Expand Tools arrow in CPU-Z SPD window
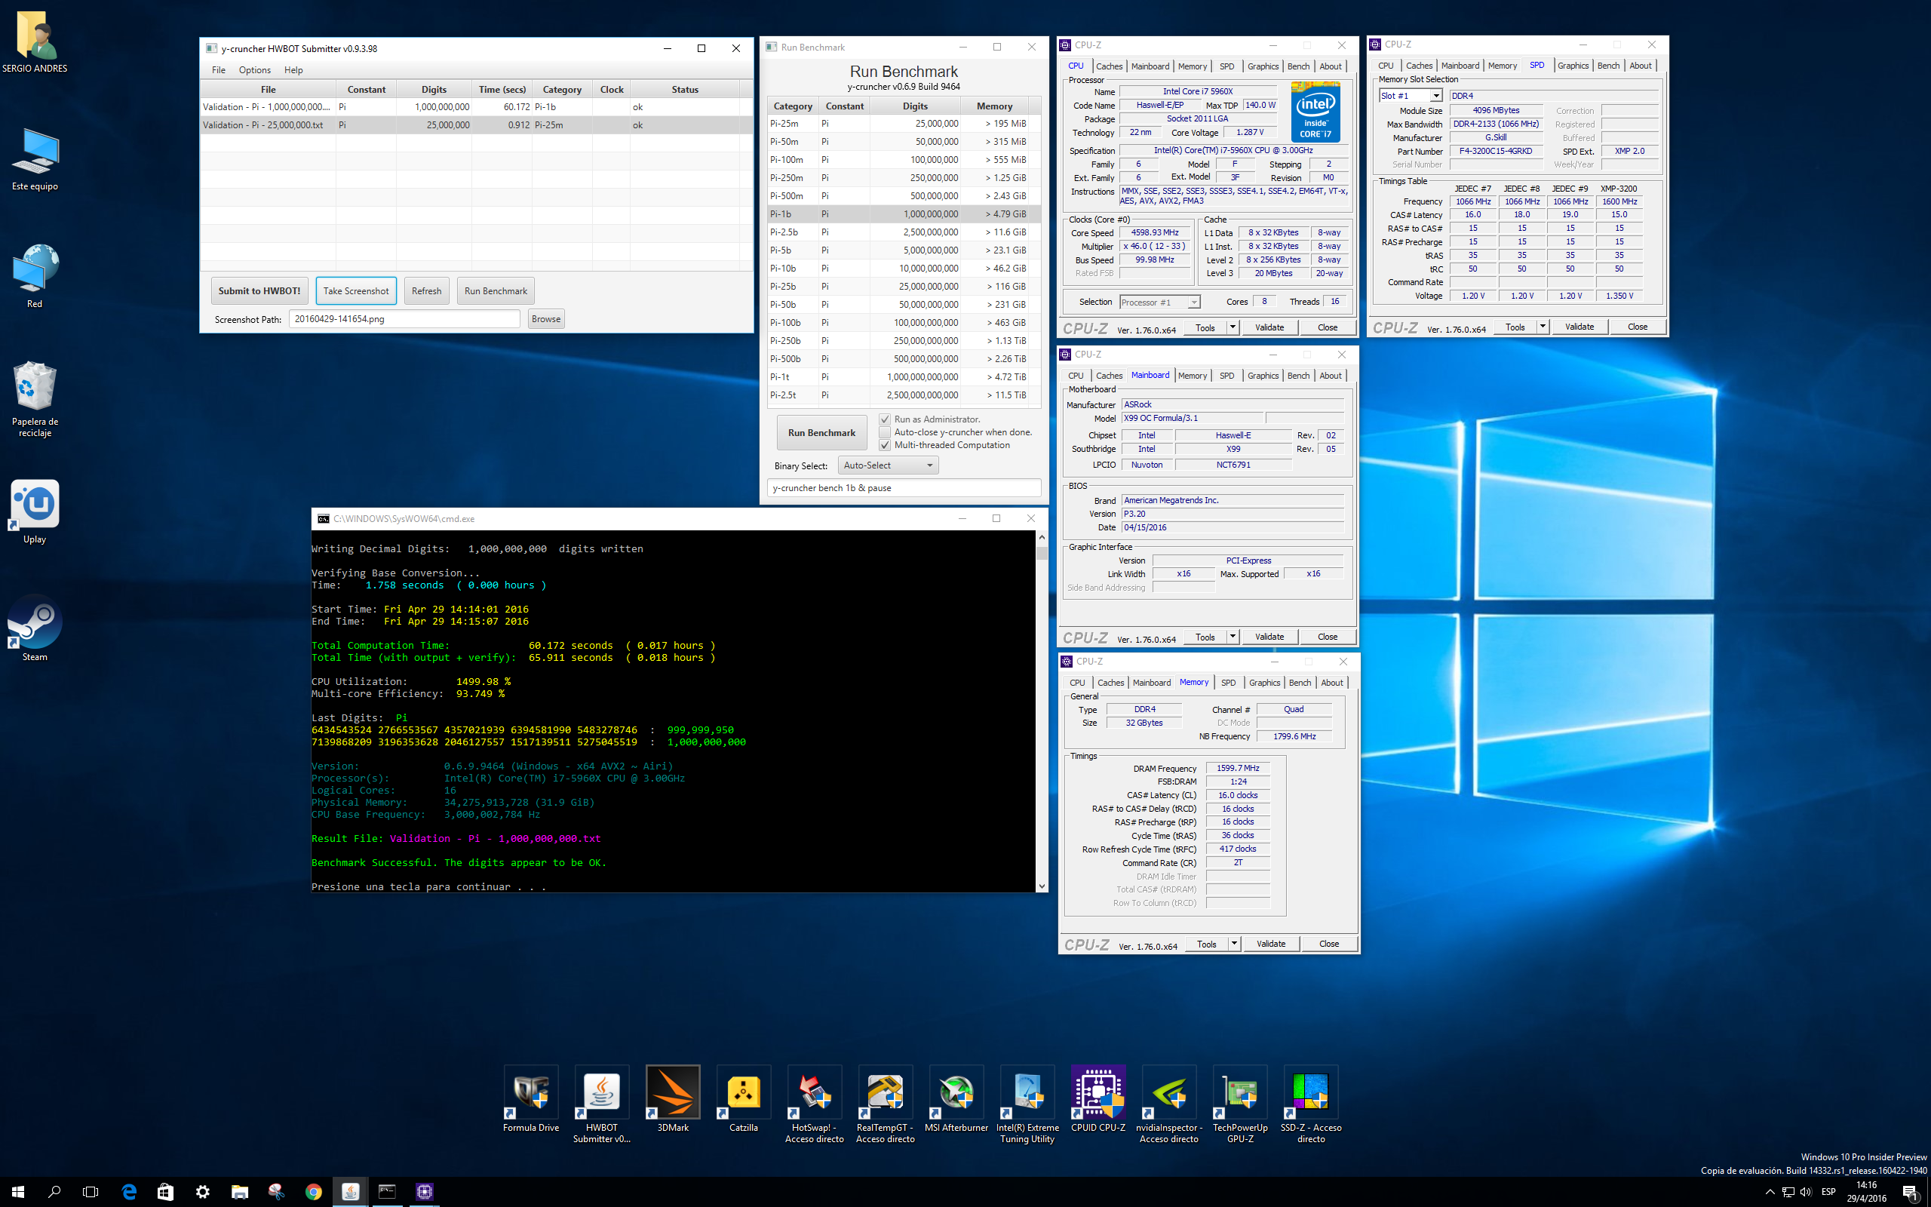 [1543, 327]
